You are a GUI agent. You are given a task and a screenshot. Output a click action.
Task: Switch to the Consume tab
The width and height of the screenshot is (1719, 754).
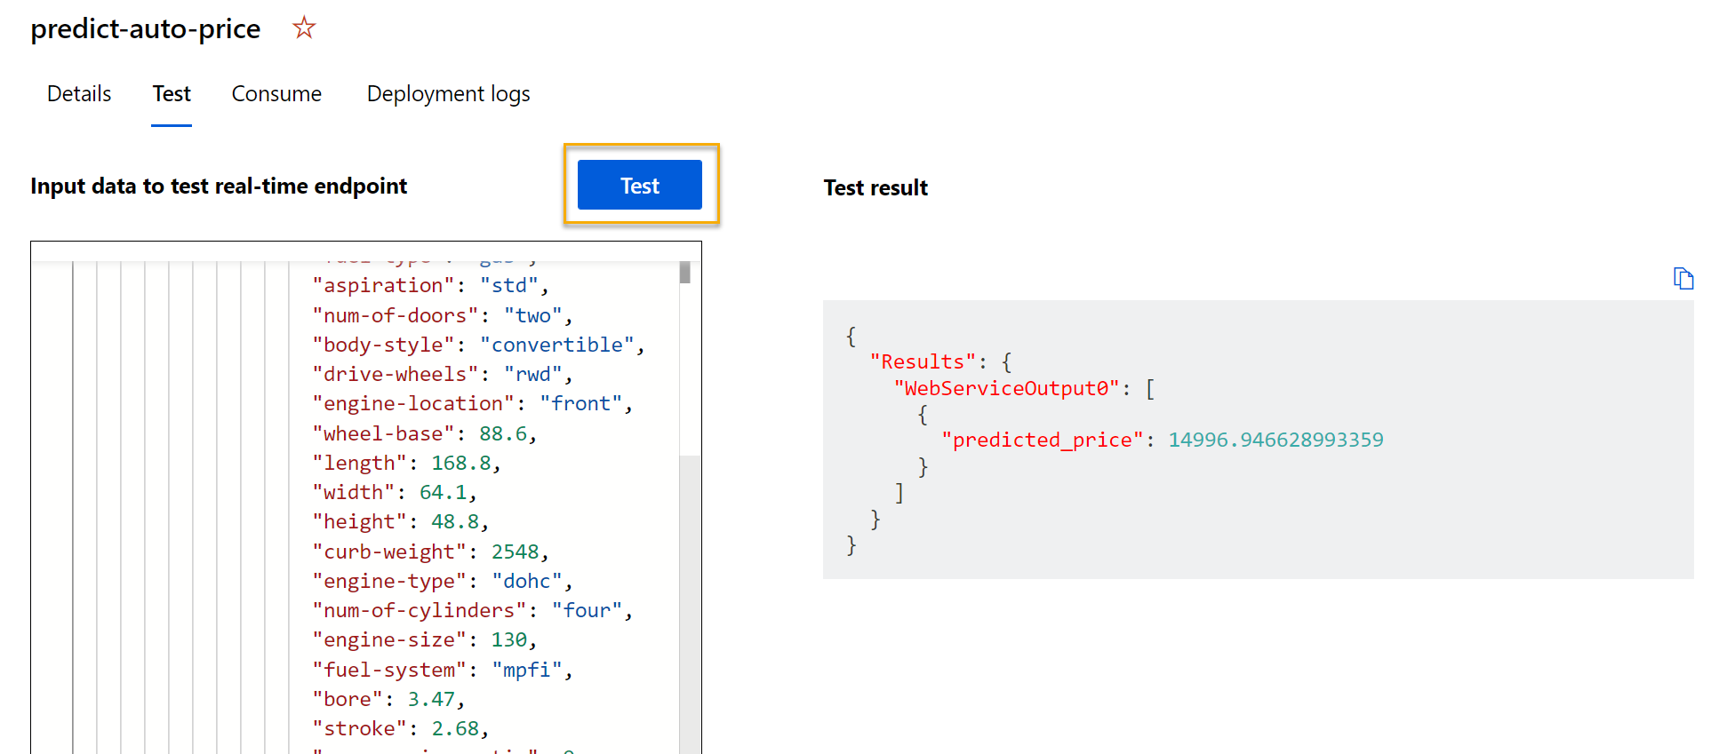tap(276, 93)
